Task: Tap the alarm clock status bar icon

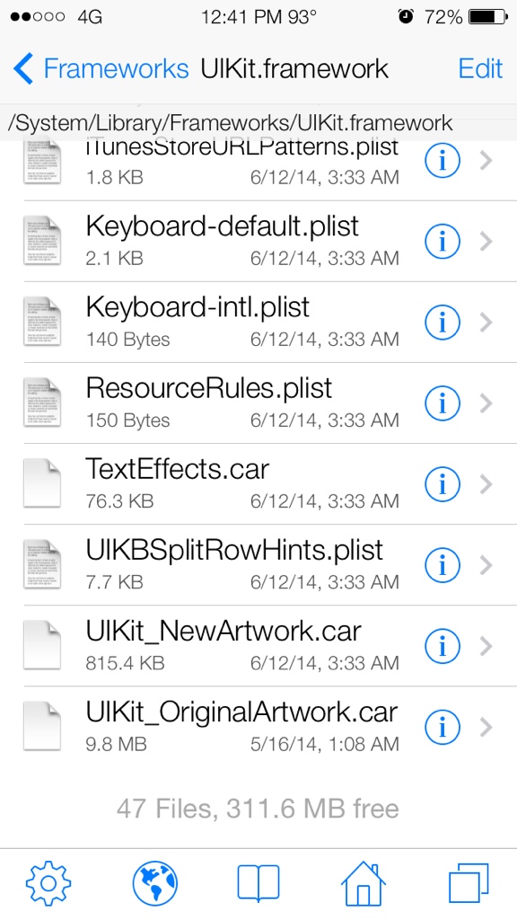Action: 405,16
